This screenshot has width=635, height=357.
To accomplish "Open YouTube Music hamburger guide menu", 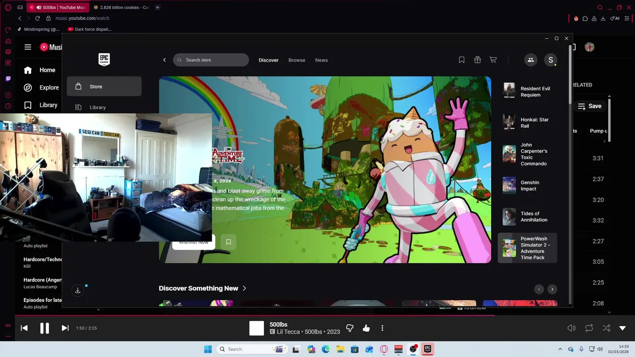I will pos(28,47).
